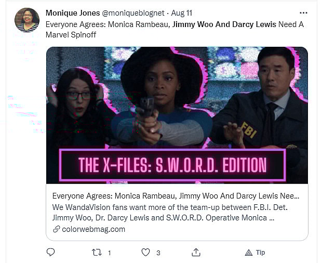Image resolution: width=322 pixels, height=263 pixels.
Task: Click the retweet count of 1
Action: pos(110,253)
